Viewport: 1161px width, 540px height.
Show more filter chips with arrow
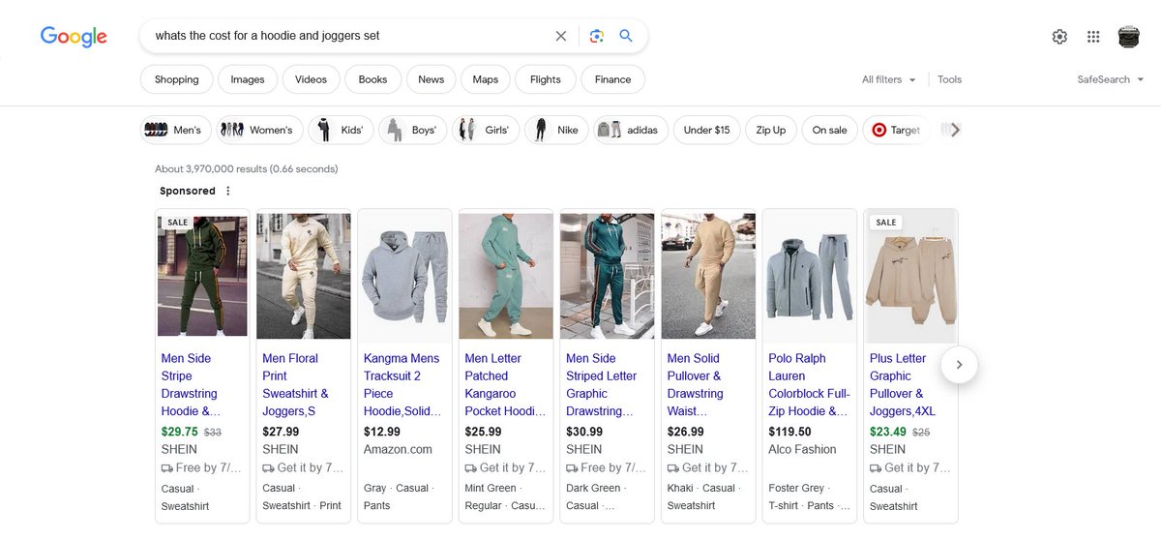(x=955, y=130)
